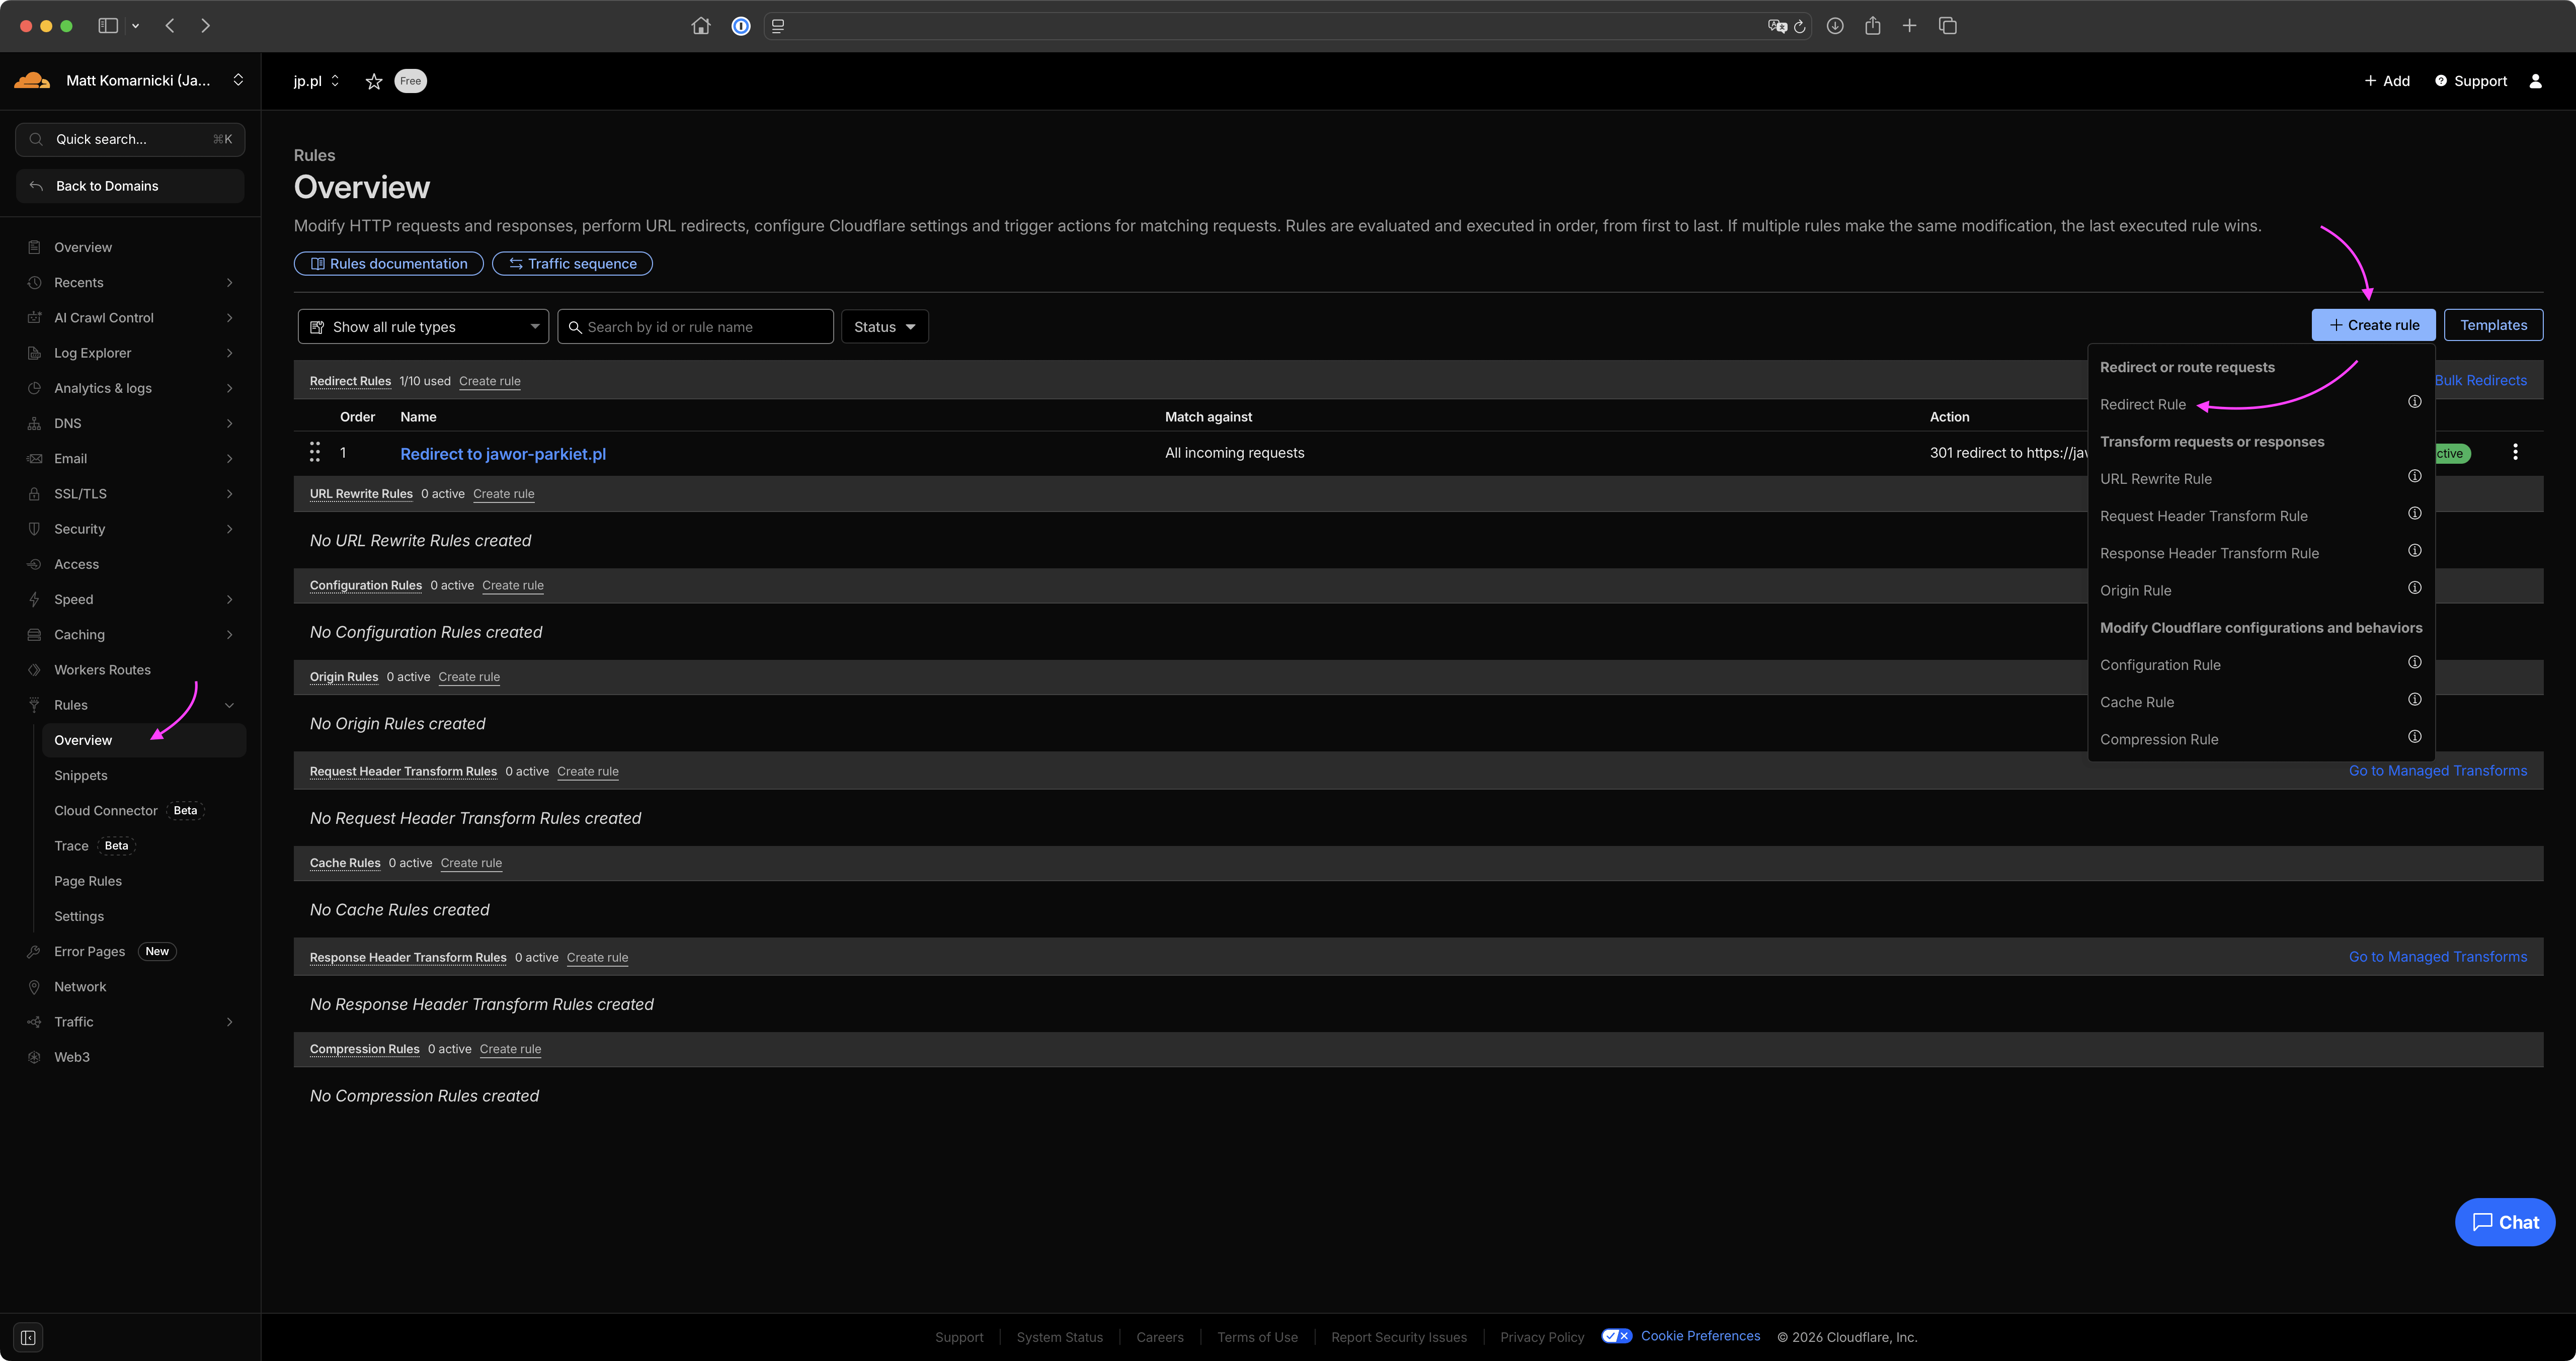2576x1361 pixels.
Task: Expand the DNS sidebar section
Action: coord(130,423)
